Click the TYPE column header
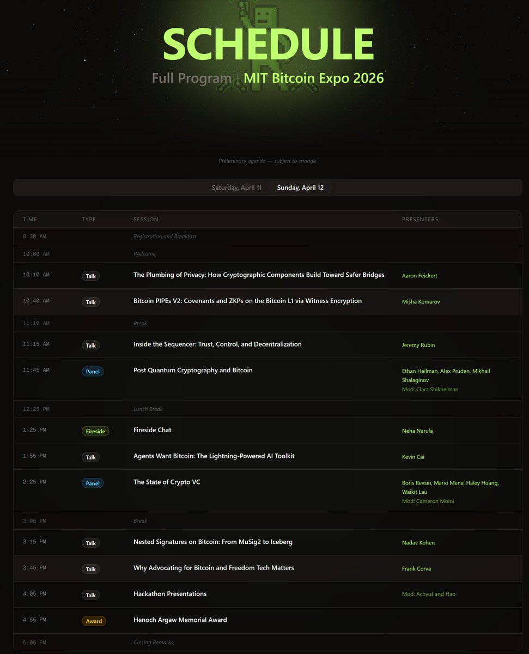Viewport: 529px width, 654px height. (89, 220)
